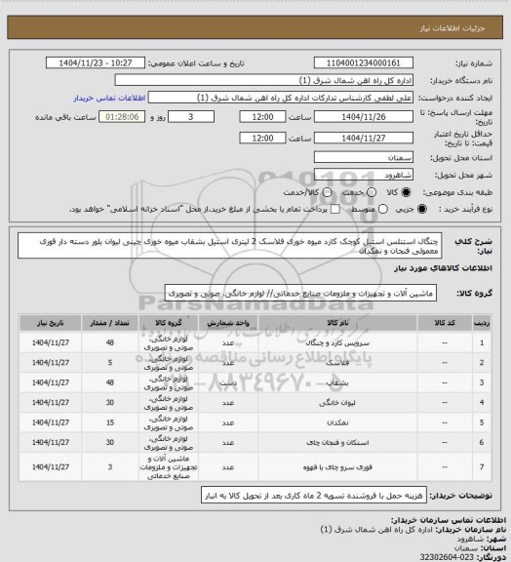Select the row لیوان خانگی

255,403
